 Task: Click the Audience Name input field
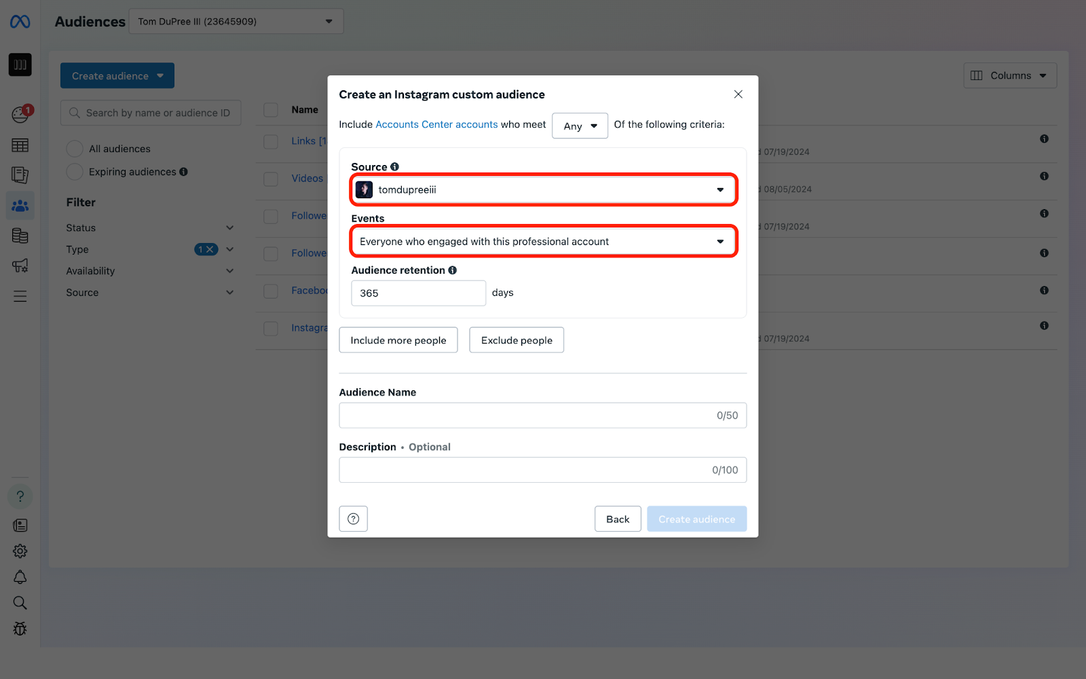coord(543,416)
